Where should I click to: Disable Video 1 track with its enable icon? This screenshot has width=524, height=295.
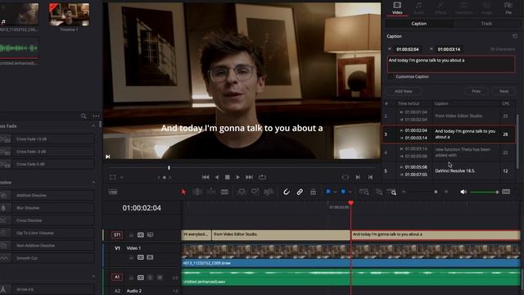coord(150,257)
